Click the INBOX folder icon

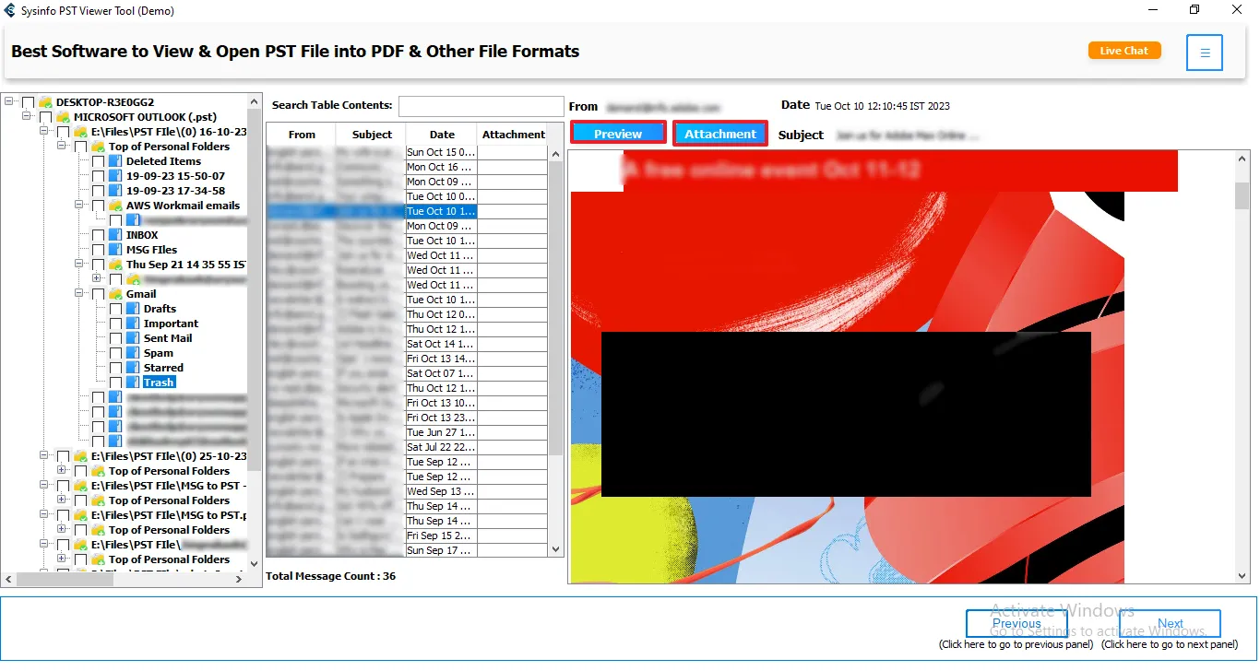(115, 235)
